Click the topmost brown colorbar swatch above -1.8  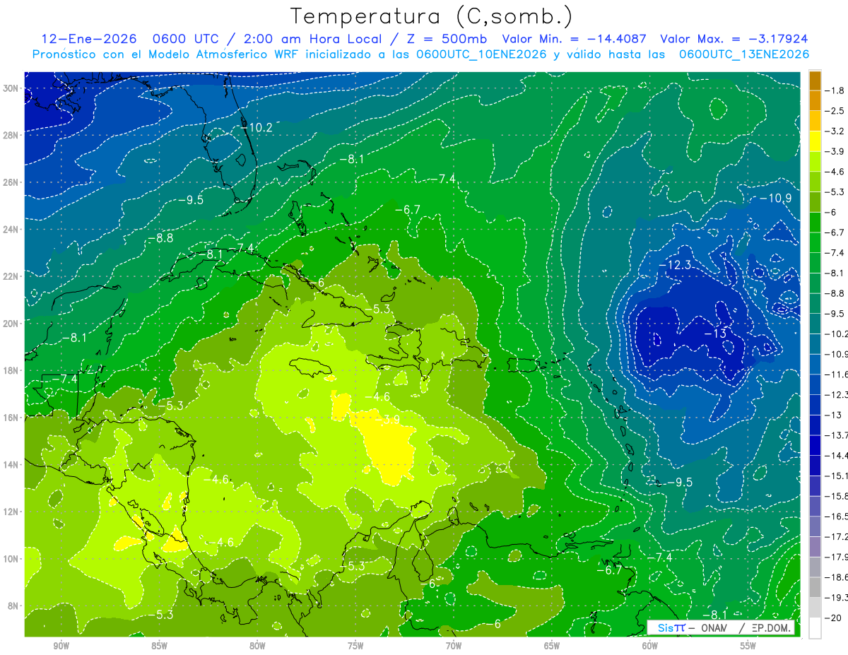(815, 81)
